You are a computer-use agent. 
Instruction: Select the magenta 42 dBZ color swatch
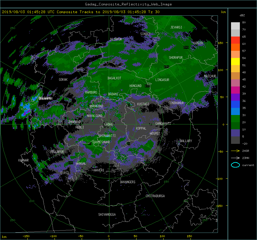point(235,90)
